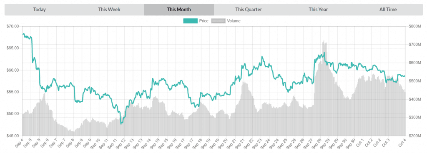This screenshot has width=427, height=153.
Task: Click the $70.00 price axis label
Action: (x=13, y=26)
